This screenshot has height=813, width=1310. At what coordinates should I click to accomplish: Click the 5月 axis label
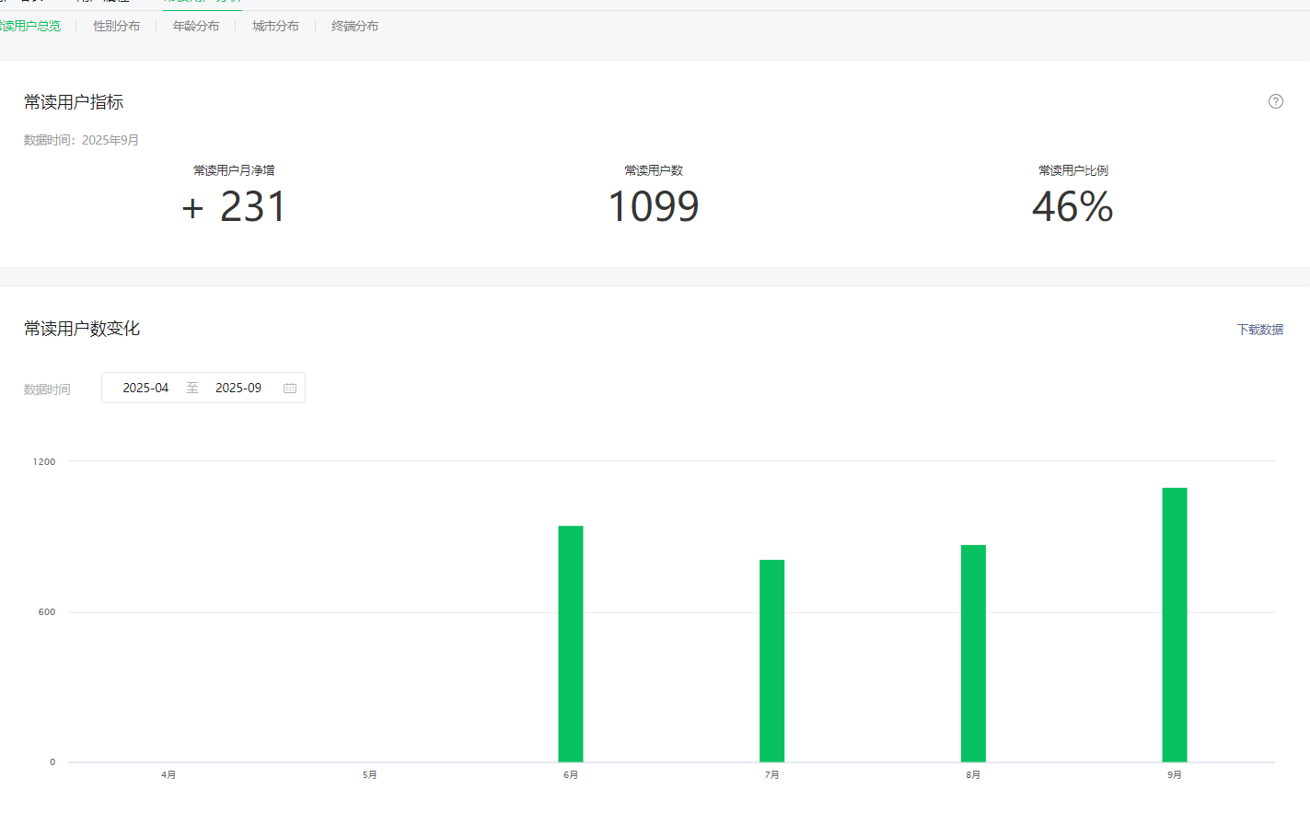coord(369,775)
